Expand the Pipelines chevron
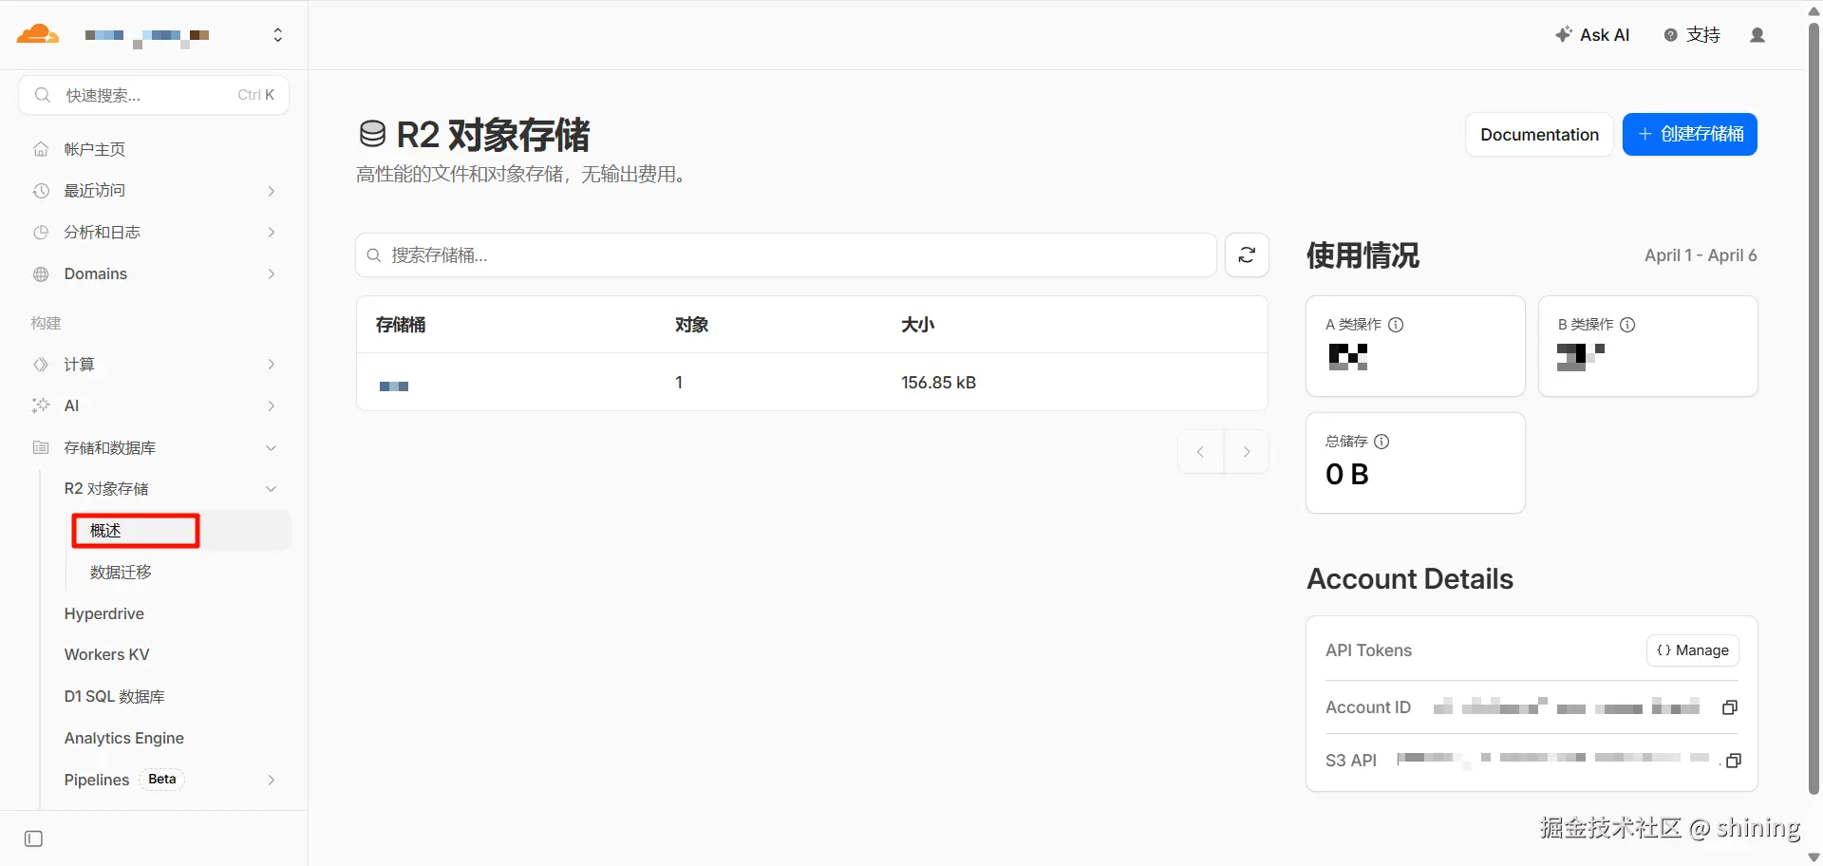The width and height of the screenshot is (1823, 866). click(272, 780)
